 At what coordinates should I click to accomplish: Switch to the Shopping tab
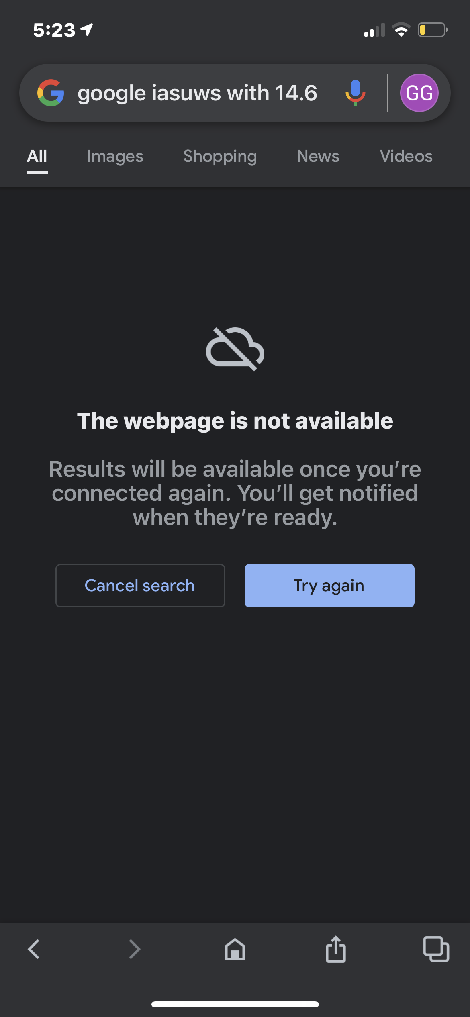[220, 156]
